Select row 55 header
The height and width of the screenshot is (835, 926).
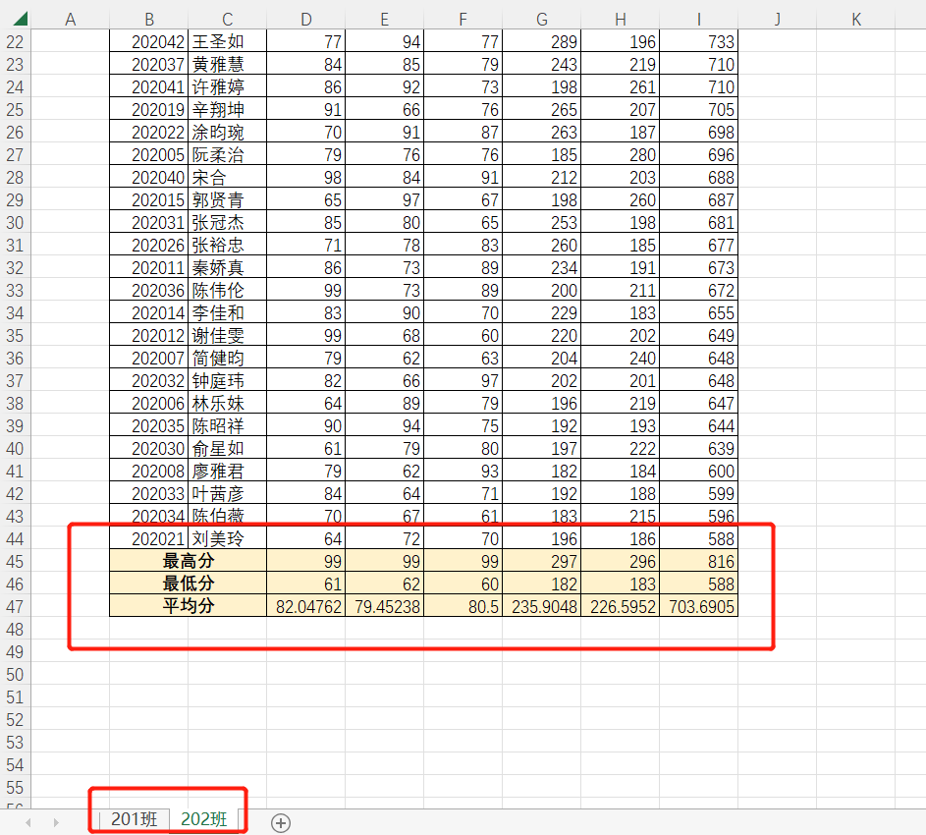[x=15, y=788]
